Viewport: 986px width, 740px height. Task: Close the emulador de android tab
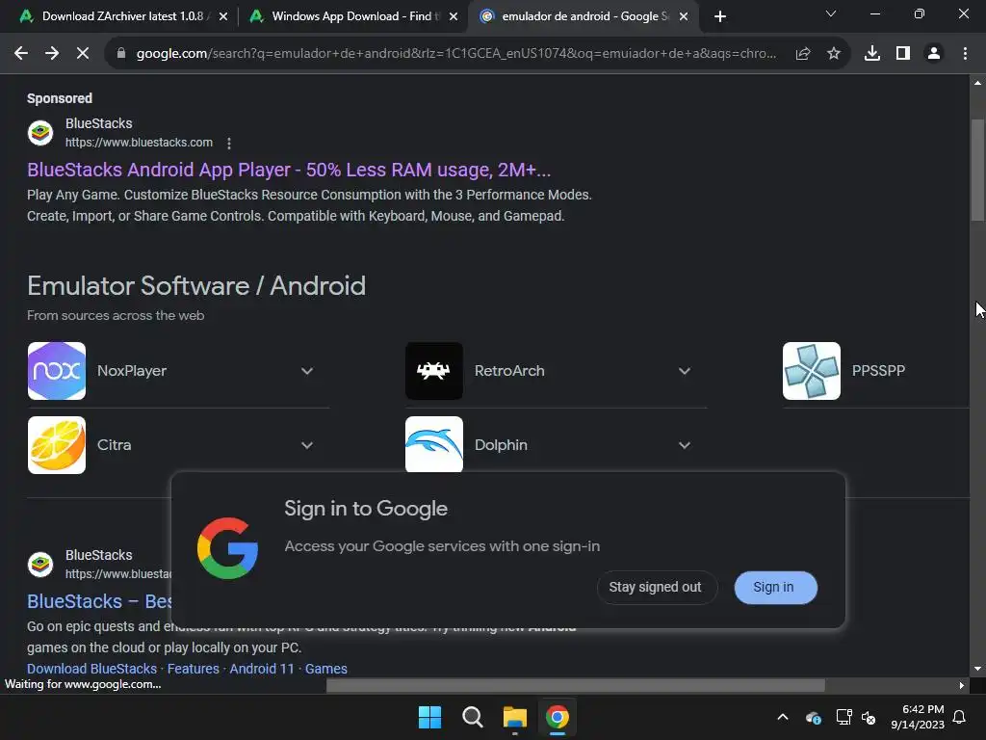684,16
